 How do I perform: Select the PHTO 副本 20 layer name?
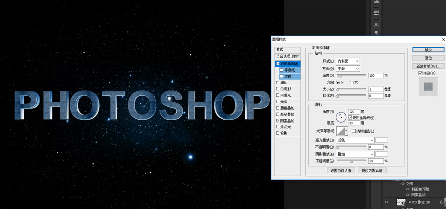pyautogui.click(x=419, y=202)
